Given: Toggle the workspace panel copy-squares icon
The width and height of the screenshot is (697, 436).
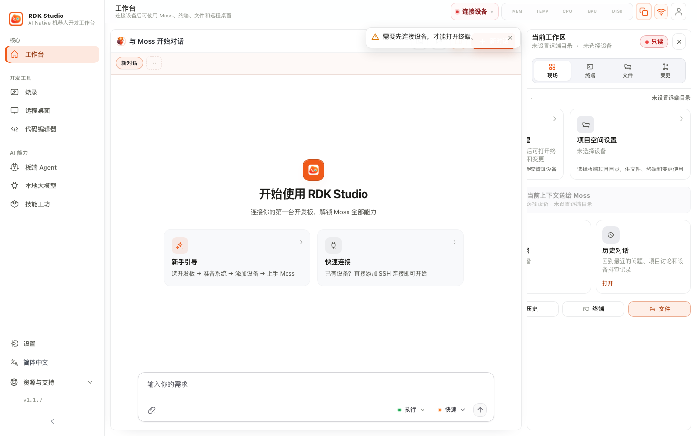Looking at the screenshot, I should [644, 12].
